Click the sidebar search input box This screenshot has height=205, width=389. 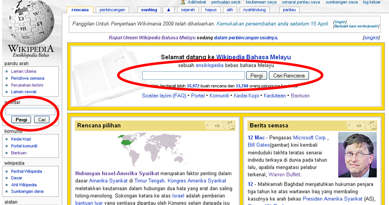point(30,111)
